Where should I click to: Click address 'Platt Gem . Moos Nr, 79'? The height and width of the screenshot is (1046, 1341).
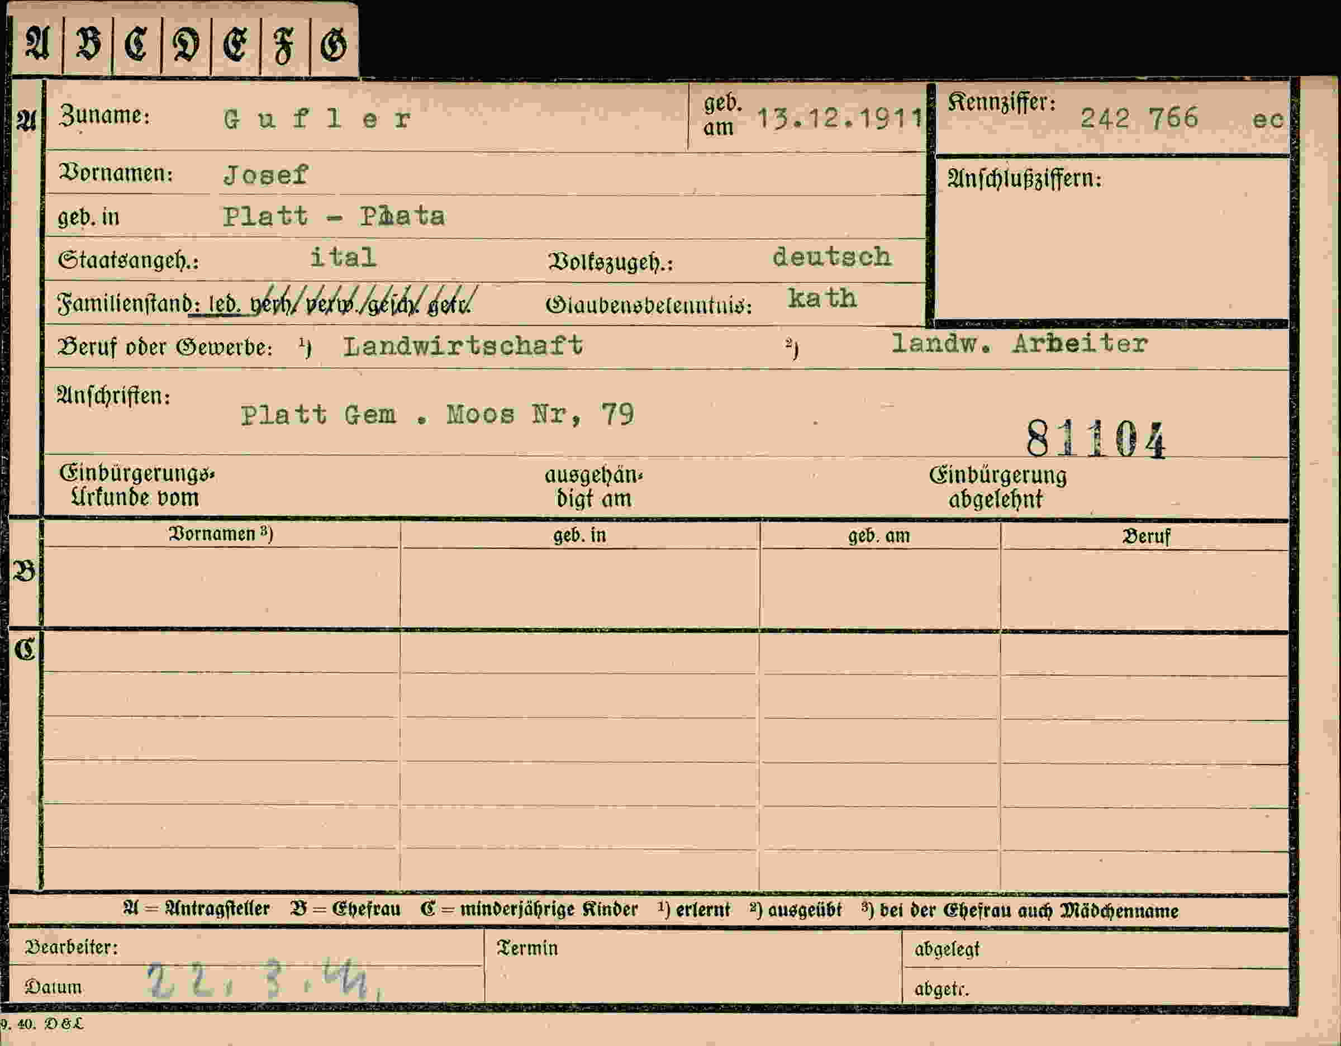[x=437, y=416]
